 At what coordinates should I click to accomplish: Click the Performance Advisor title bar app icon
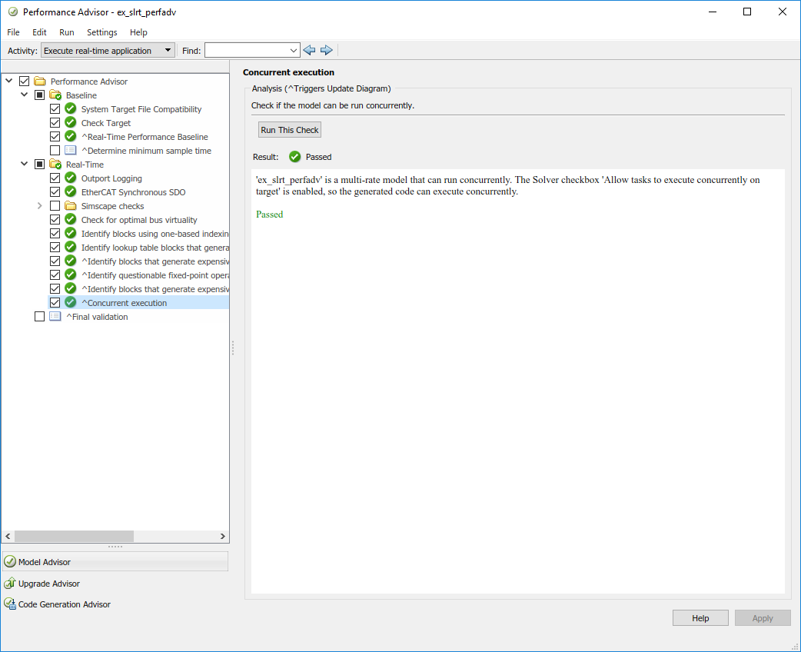(x=13, y=12)
